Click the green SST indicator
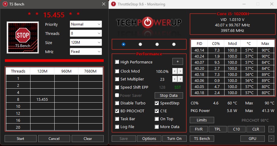Viewport: 277px width, 146px height. tap(178, 87)
